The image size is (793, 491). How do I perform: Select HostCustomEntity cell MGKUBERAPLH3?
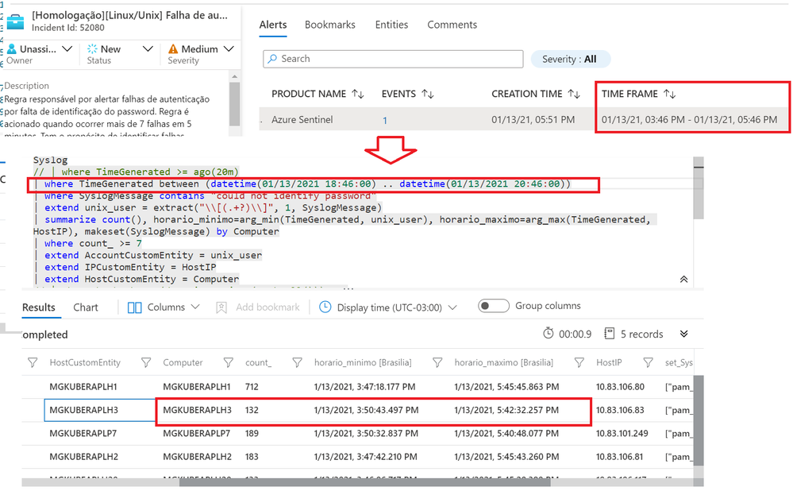click(x=84, y=410)
